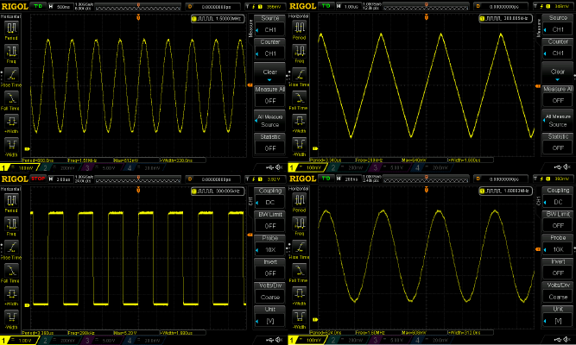This screenshot has width=576, height=345.
Task: Select Freq measurement icon on 500ns sine scope
Action: coord(11,51)
